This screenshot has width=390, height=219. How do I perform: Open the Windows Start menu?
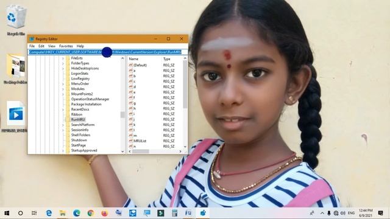(7, 213)
